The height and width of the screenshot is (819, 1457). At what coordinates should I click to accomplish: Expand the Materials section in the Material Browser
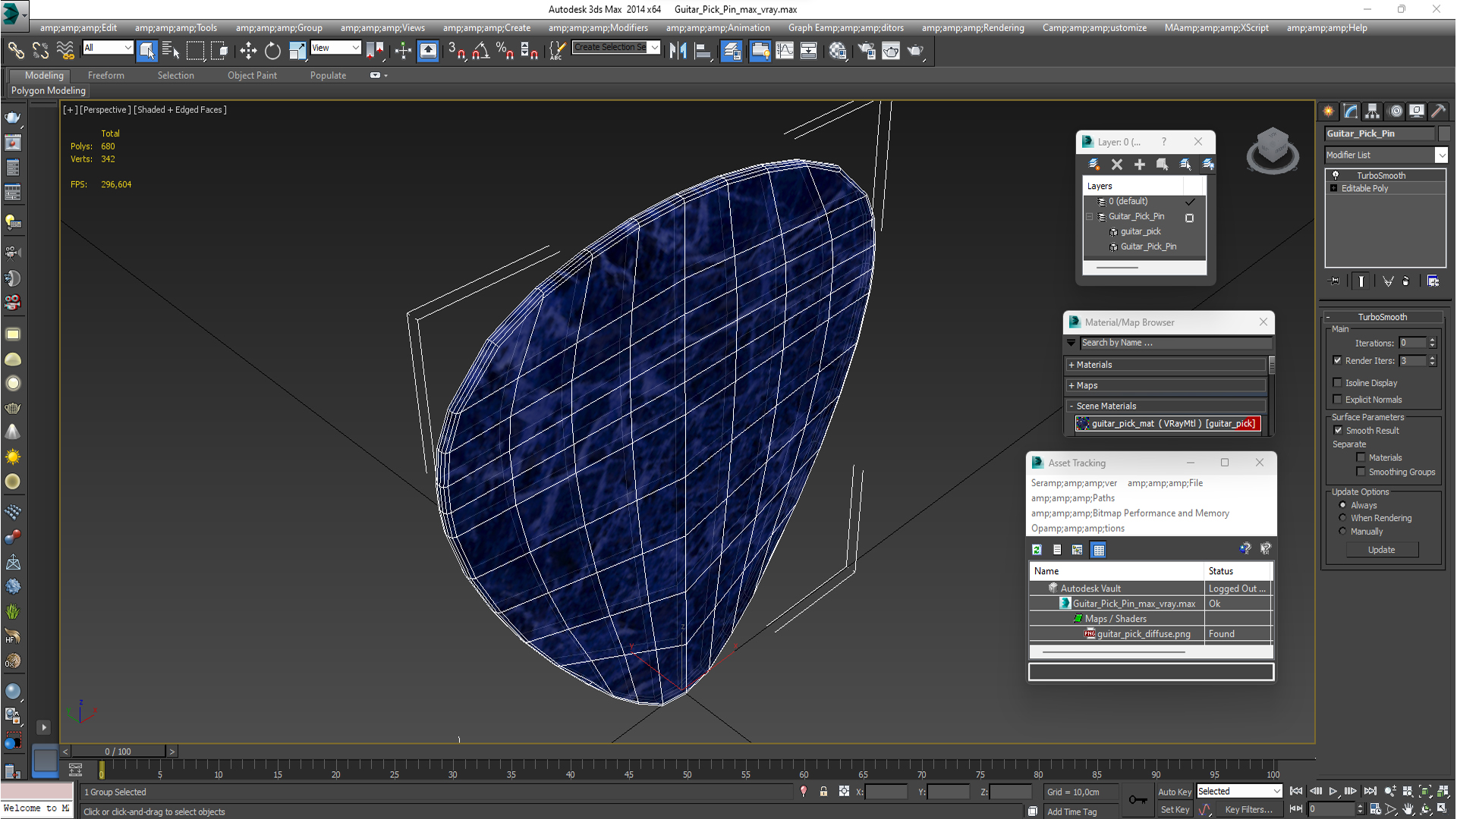(x=1093, y=365)
